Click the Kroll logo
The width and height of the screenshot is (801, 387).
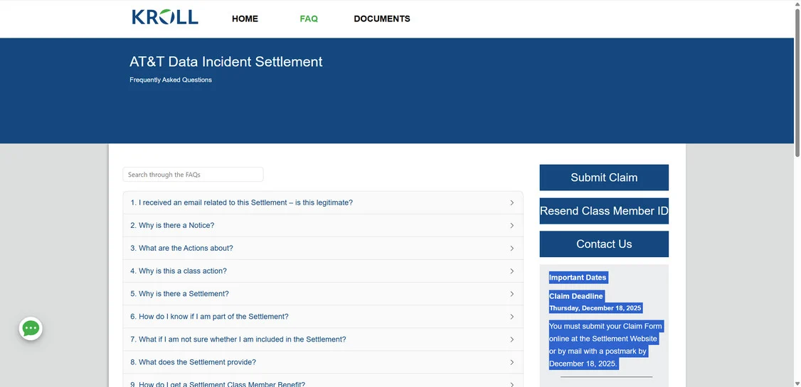[x=165, y=17]
